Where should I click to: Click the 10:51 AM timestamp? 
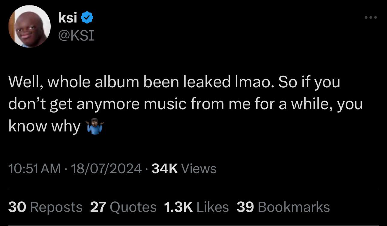(34, 169)
